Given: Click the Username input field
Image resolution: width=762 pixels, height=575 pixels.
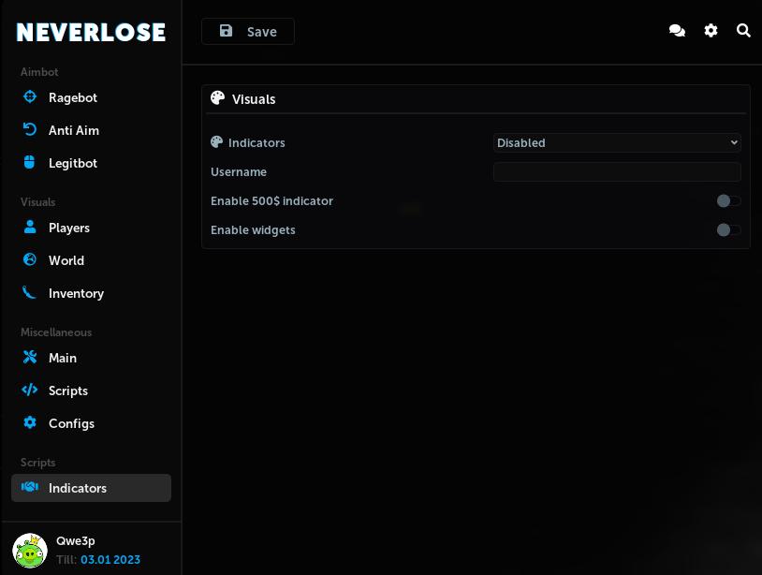Looking at the screenshot, I should point(617,172).
